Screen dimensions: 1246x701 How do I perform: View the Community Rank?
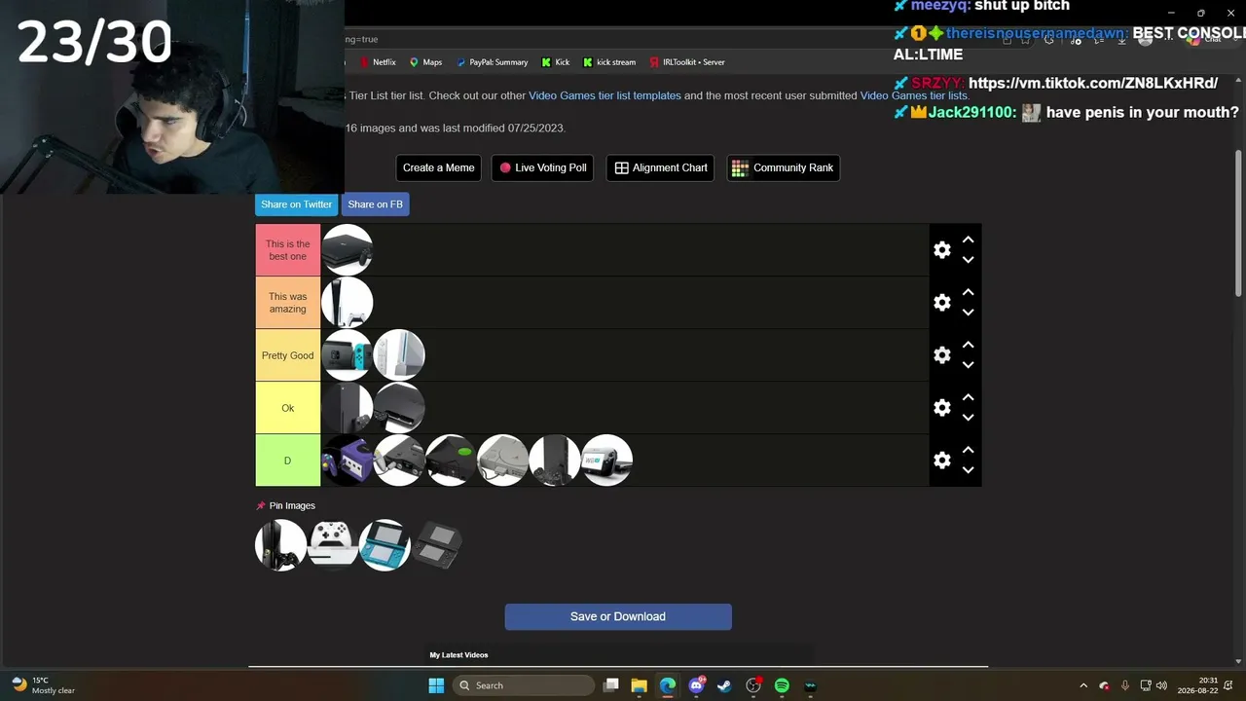(x=784, y=167)
